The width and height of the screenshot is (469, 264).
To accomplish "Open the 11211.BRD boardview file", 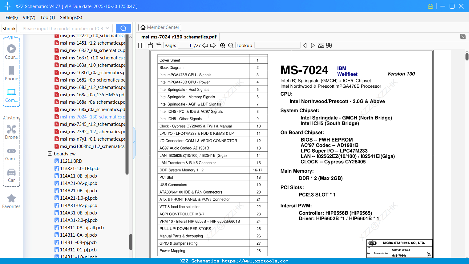I will [x=68, y=161].
